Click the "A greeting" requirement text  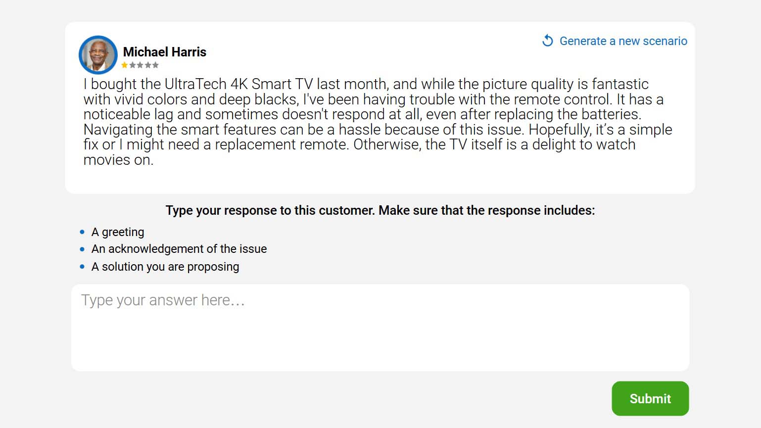[118, 232]
